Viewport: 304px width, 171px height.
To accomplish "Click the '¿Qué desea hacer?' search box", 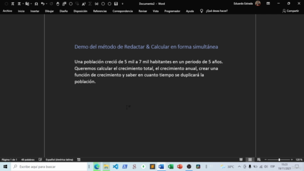I will click(x=217, y=11).
